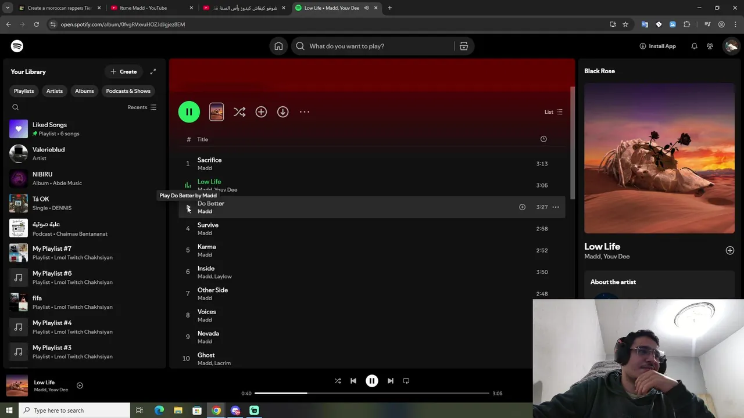
Task: Filter library by Playlists
Action: [x=24, y=91]
